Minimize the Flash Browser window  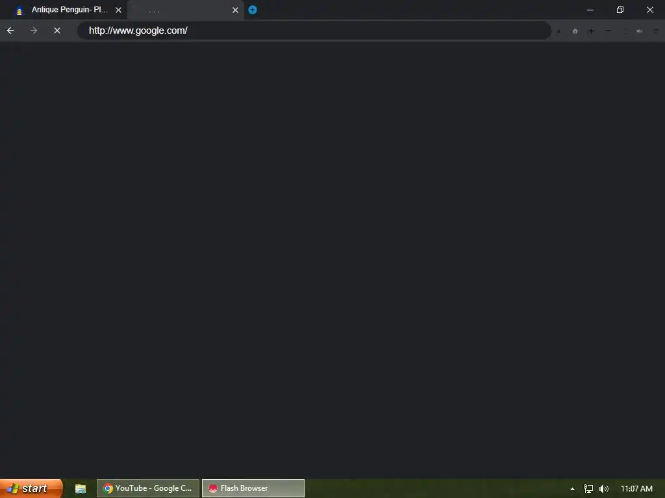590,10
